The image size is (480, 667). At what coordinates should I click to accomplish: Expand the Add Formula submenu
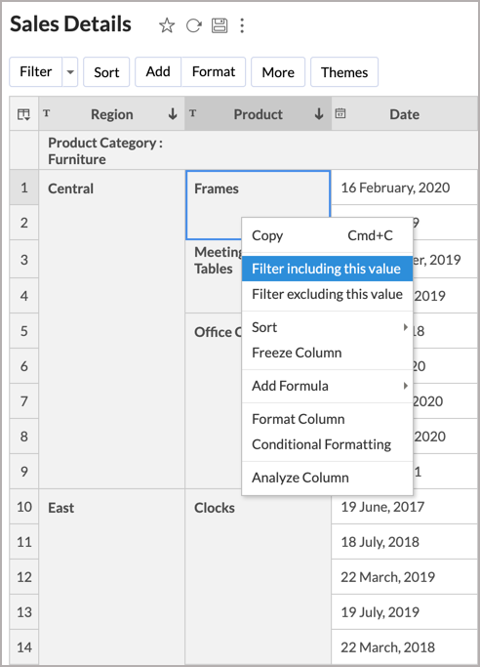pos(327,386)
